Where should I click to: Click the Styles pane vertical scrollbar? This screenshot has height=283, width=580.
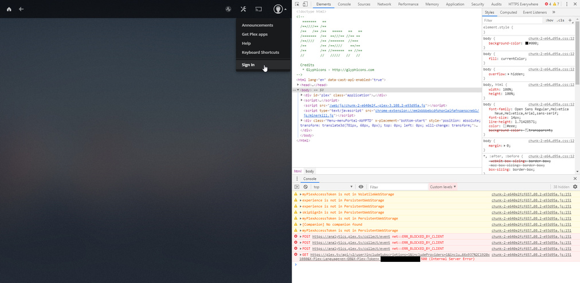577,52
